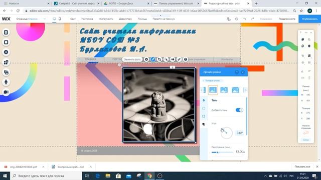Open image settings gear in photo toolbar
321x180 pixels.
146,59
